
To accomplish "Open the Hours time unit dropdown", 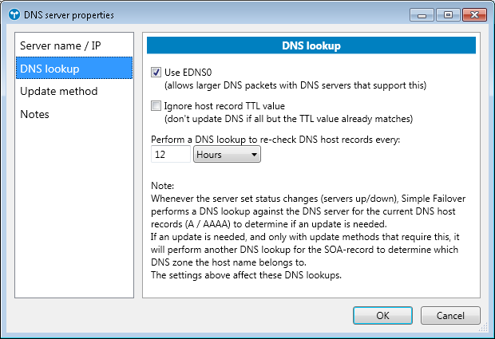I will coord(228,154).
